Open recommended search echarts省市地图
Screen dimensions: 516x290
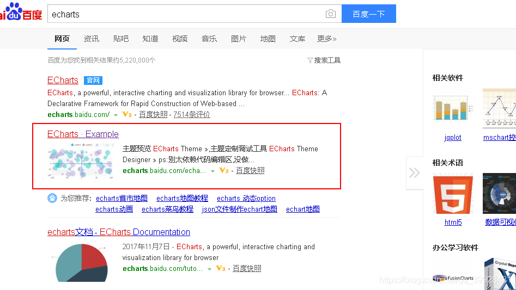pyautogui.click(x=122, y=199)
